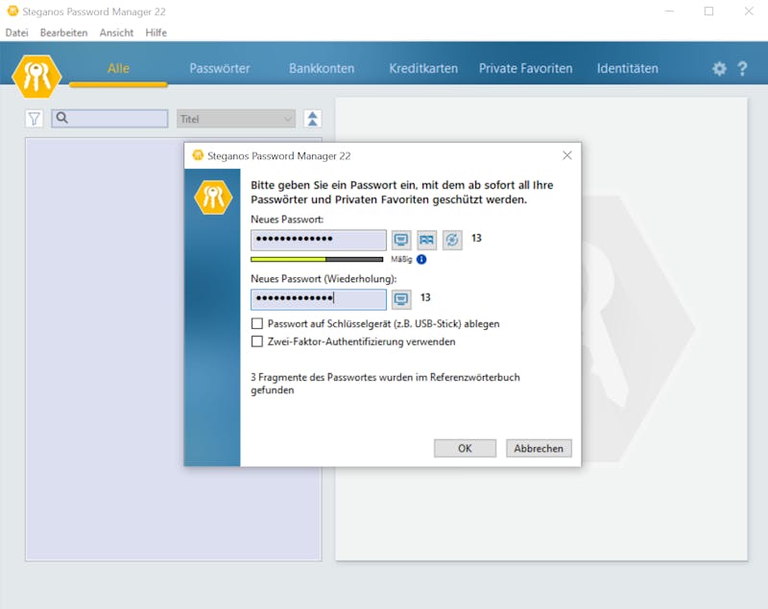Click the password generator icon
Viewport: 768px width, 609px height.
click(452, 240)
